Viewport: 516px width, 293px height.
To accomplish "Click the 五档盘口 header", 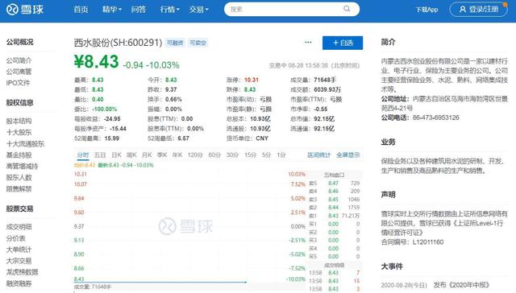I will point(334,175).
